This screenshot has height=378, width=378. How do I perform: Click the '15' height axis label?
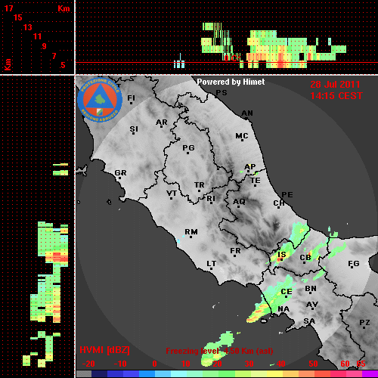[x=17, y=17]
